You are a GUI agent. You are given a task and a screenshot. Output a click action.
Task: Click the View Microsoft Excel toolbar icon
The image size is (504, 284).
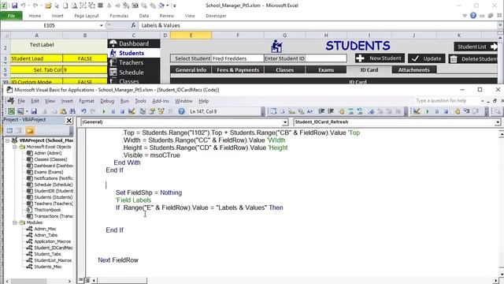11,111
